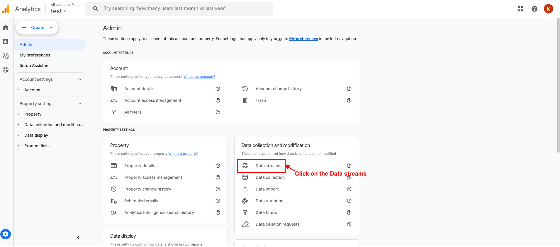Click help icon next to Data import
560x247 pixels.
(x=349, y=189)
